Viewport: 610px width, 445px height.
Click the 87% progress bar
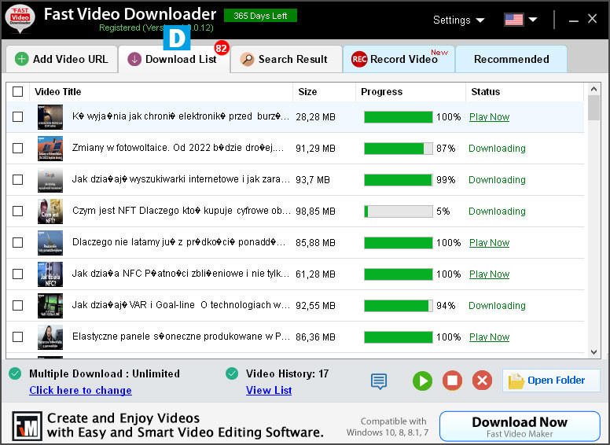[x=399, y=149]
